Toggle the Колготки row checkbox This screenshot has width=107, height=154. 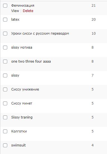[x=5, y=131]
